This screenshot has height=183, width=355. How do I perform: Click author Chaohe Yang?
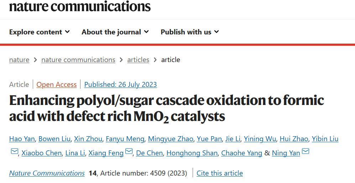241,153
